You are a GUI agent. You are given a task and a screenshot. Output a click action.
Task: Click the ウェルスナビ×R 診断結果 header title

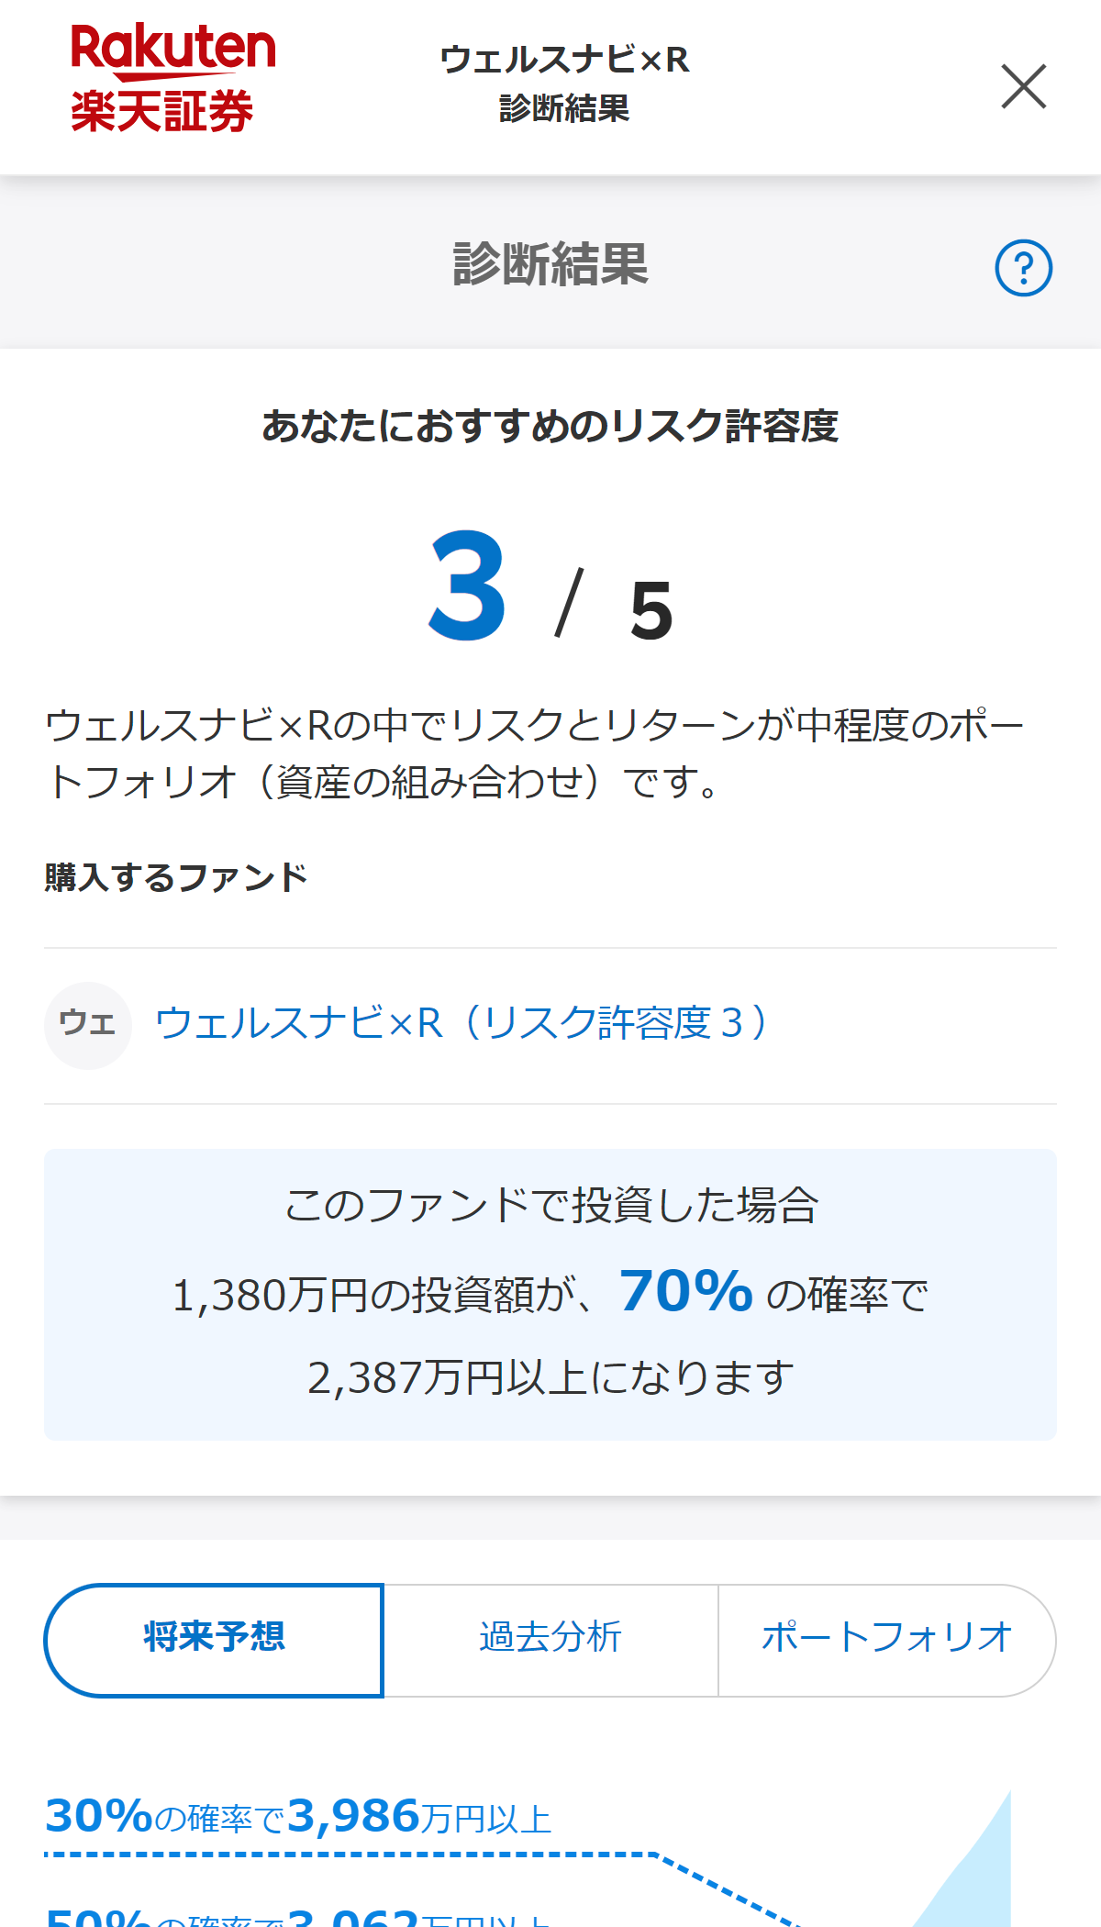click(564, 84)
